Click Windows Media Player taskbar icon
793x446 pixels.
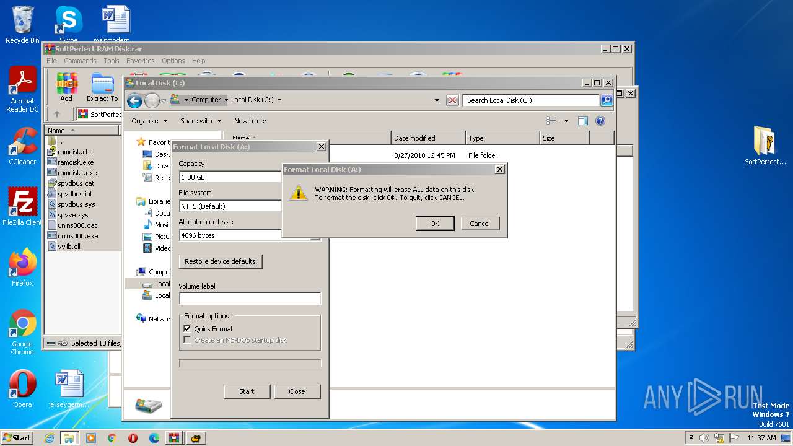click(91, 438)
